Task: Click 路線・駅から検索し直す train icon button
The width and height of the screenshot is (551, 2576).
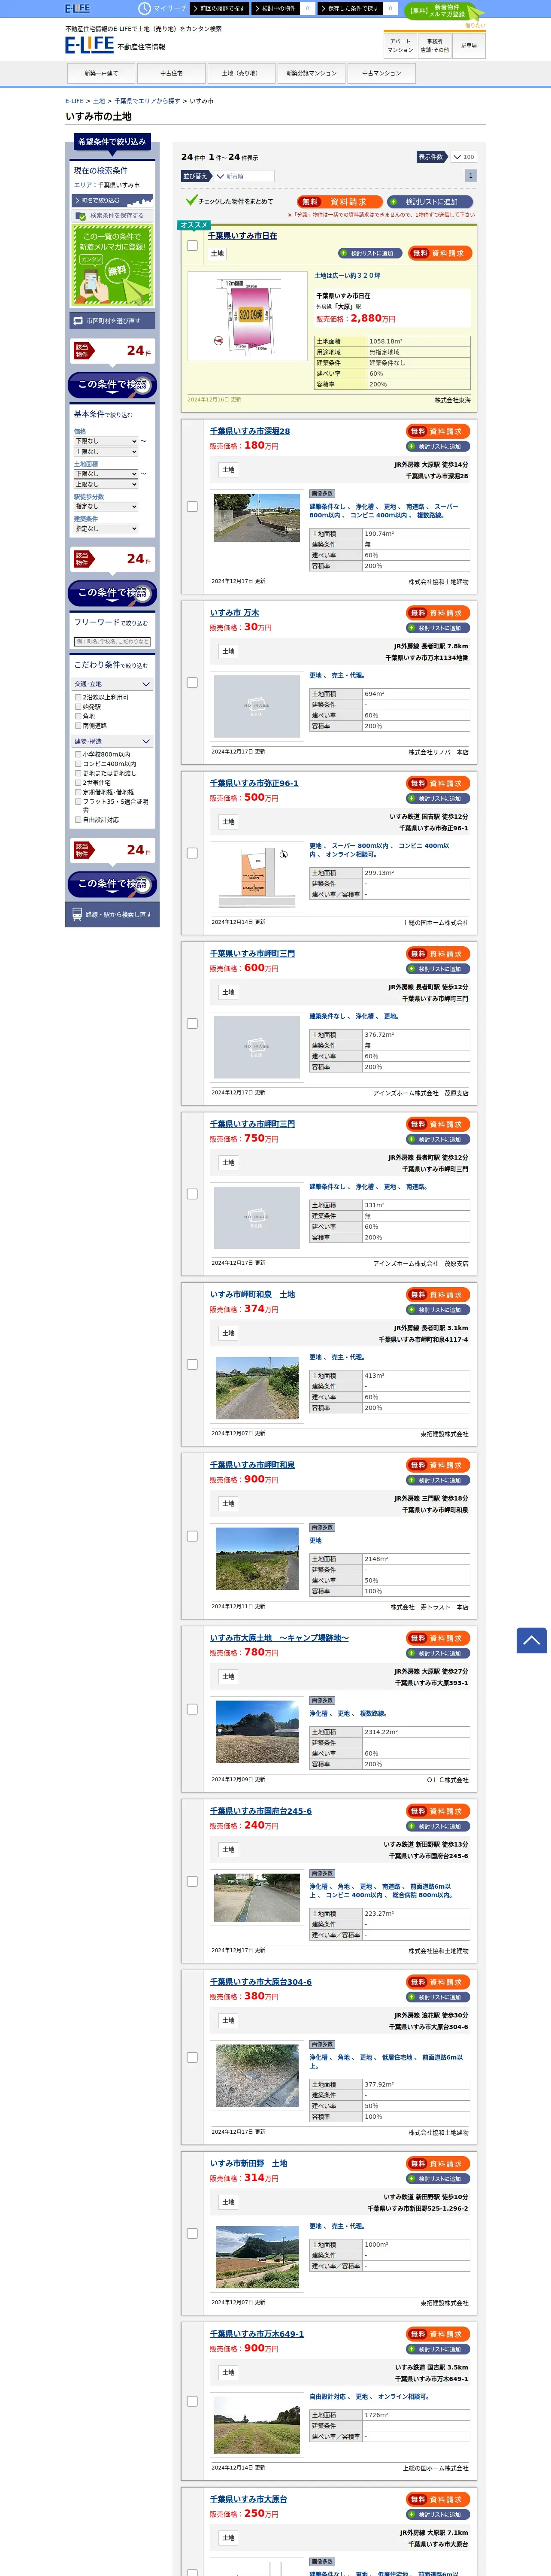Action: click(x=112, y=914)
